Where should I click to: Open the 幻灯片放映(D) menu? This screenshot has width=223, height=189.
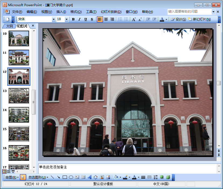(x=111, y=12)
